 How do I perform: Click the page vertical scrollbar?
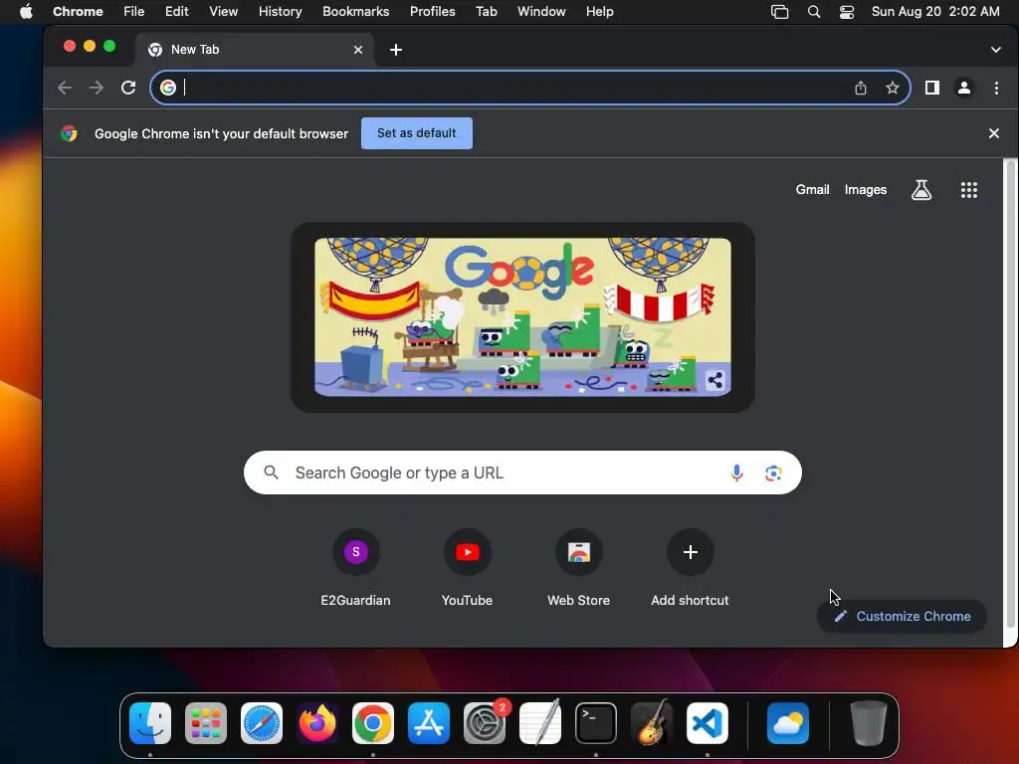coord(1009,393)
